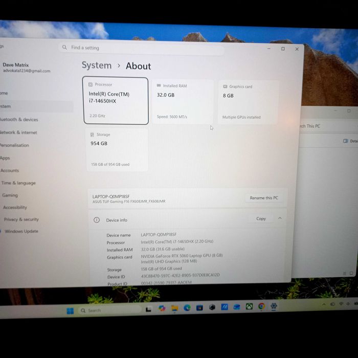Click the volume icon in system tray

pyautogui.click(x=348, y=304)
